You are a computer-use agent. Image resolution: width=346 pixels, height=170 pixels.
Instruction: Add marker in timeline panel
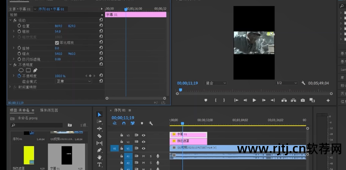[142, 123]
